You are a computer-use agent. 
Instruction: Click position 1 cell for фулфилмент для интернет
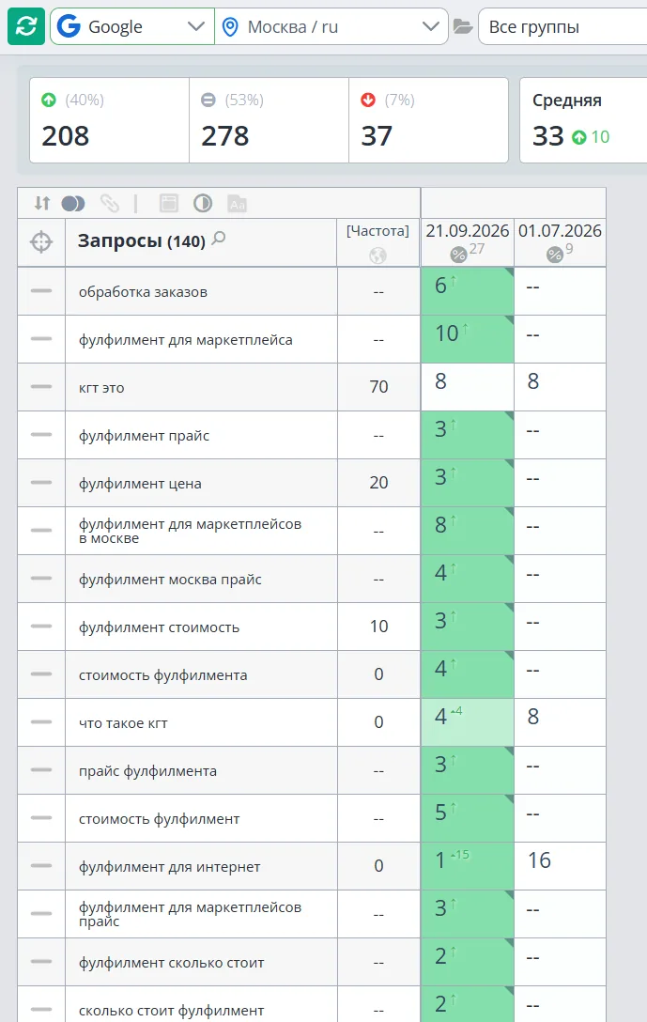pyautogui.click(x=467, y=865)
